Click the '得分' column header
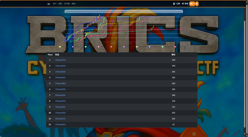The image size is (248, 137). click(173, 55)
